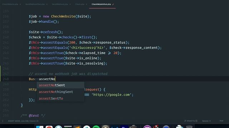Choose assertSentTo from the autocomplete list
This screenshot has width=229, height=128.
(x=60, y=98)
